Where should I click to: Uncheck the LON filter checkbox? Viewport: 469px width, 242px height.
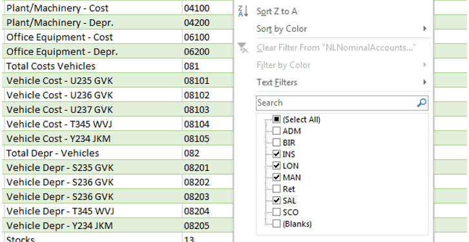276,166
